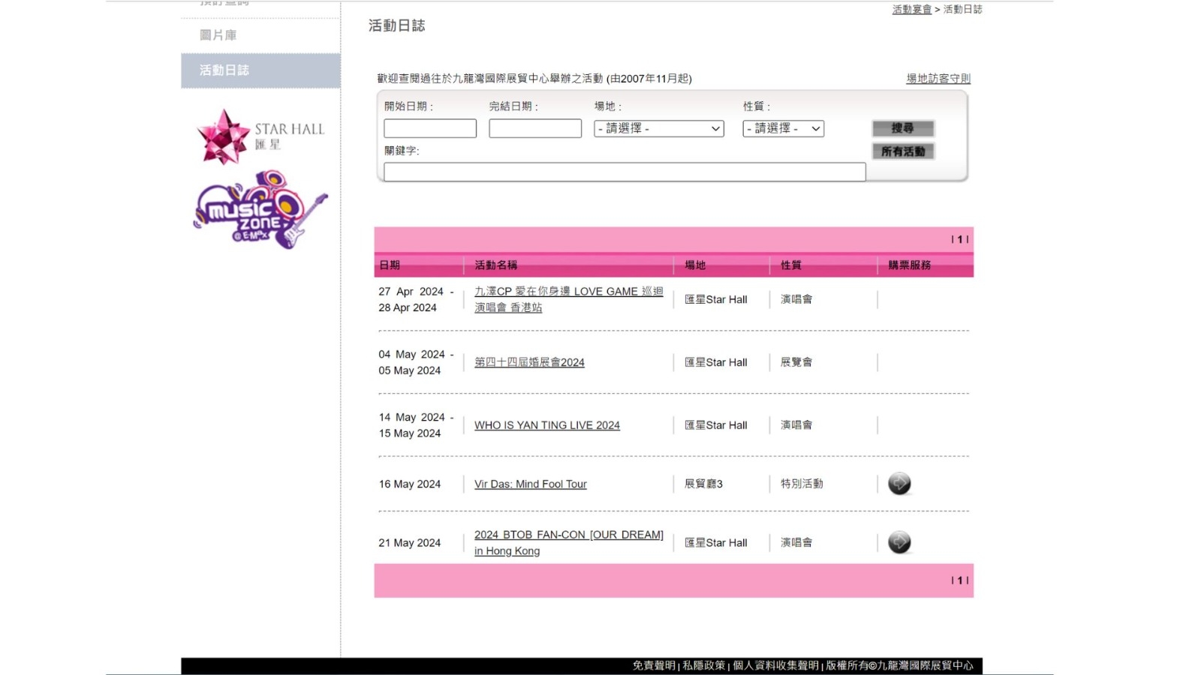Screen dimensions: 1201x675
Task: Open the 場地訪客守則 link
Action: (938, 78)
